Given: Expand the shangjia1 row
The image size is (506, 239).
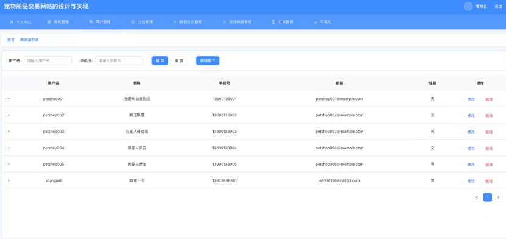Looking at the screenshot, I should [9, 180].
